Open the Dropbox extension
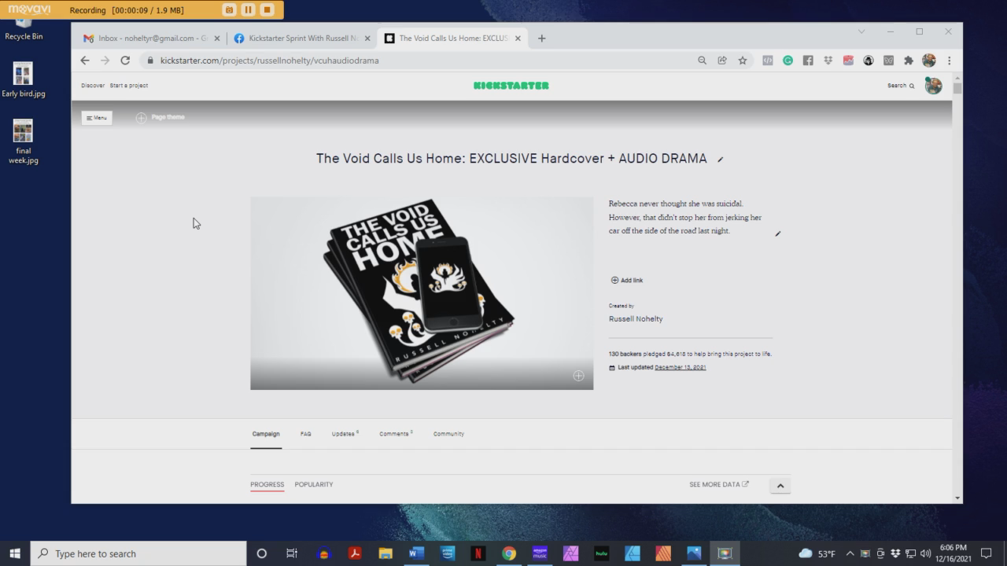1007x566 pixels. (x=828, y=61)
